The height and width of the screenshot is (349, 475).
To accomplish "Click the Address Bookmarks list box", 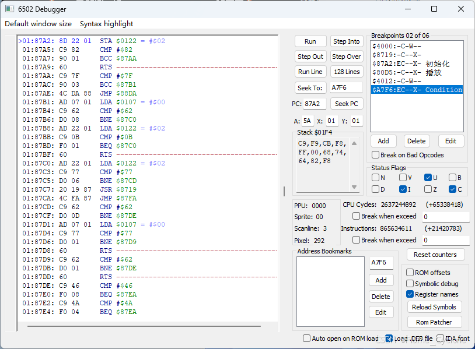I will click(330, 291).
